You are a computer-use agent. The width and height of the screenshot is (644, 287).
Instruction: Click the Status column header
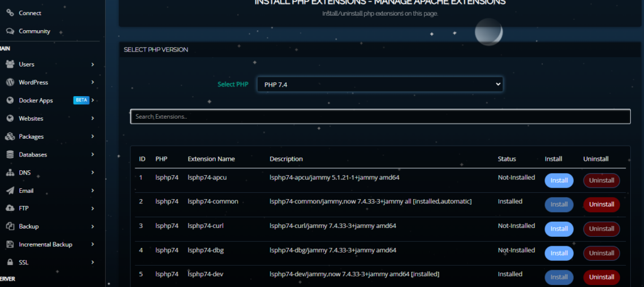[x=507, y=159]
